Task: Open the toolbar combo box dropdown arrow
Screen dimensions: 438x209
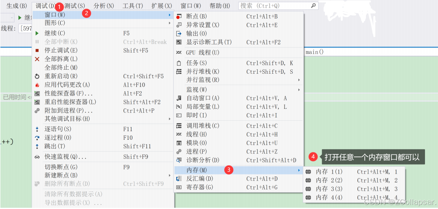Action: coord(11,18)
